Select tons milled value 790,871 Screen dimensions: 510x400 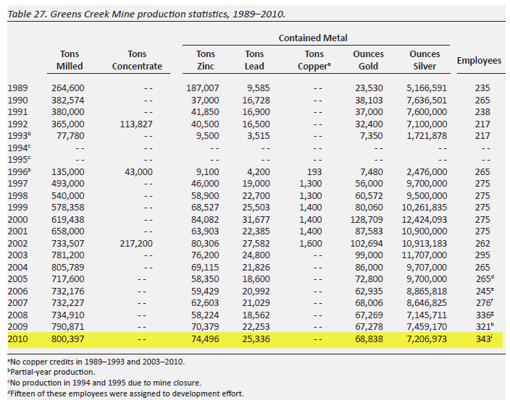tap(67, 327)
